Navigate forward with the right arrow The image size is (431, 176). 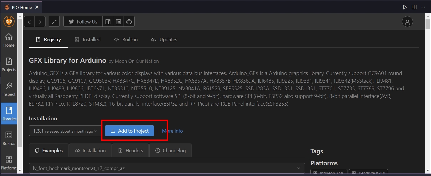40,22
